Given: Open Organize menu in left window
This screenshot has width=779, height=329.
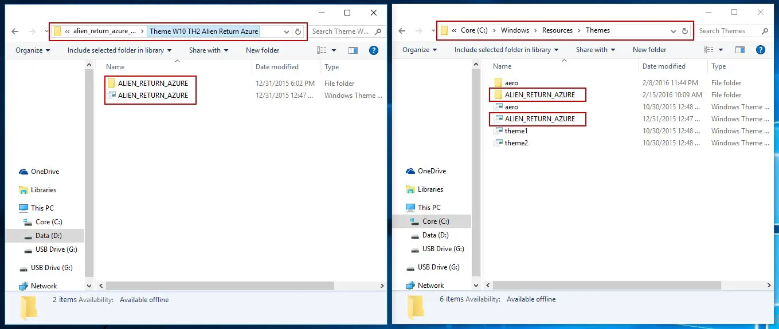Looking at the screenshot, I should pos(33,50).
